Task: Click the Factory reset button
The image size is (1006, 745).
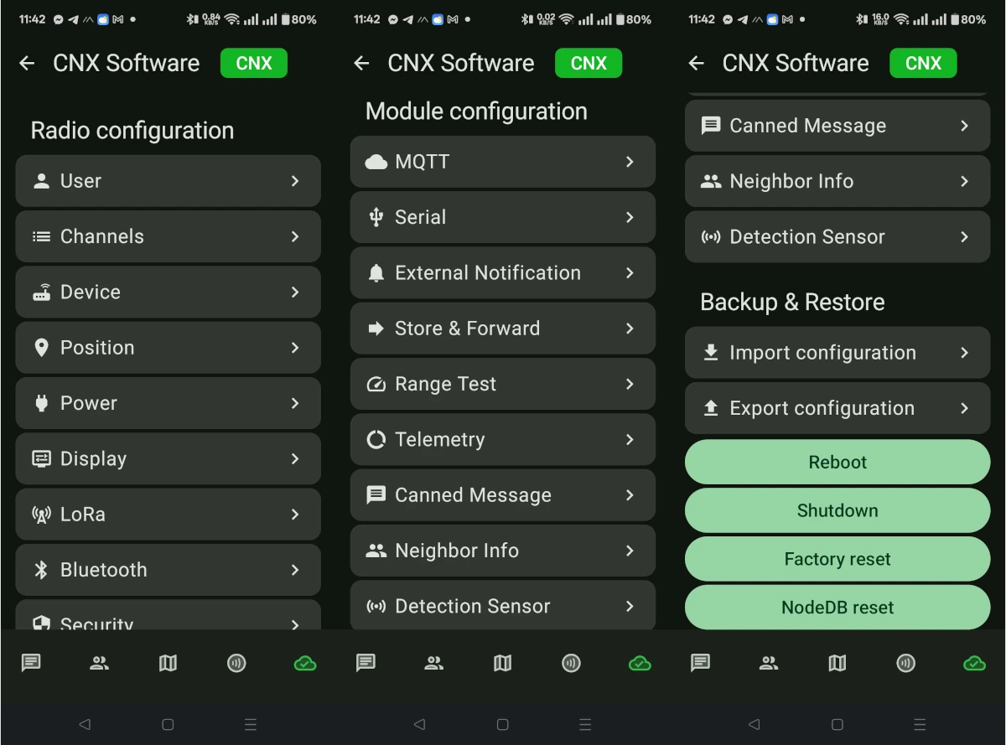Action: coord(837,559)
